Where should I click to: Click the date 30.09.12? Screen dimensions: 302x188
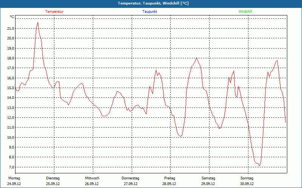(x=247, y=184)
